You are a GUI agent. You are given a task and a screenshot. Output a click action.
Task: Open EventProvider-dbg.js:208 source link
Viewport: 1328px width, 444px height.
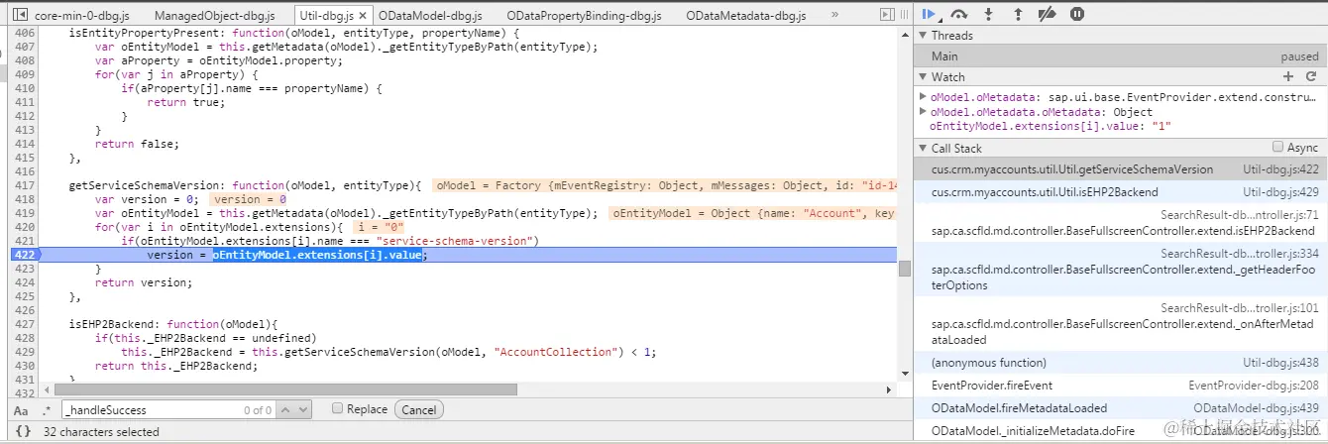[1254, 386]
